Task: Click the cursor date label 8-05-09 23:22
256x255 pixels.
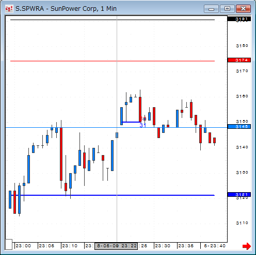Action: pyautogui.click(x=116, y=246)
